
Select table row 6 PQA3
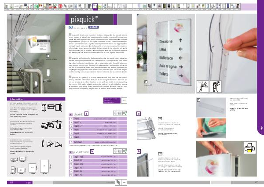(x=98, y=137)
